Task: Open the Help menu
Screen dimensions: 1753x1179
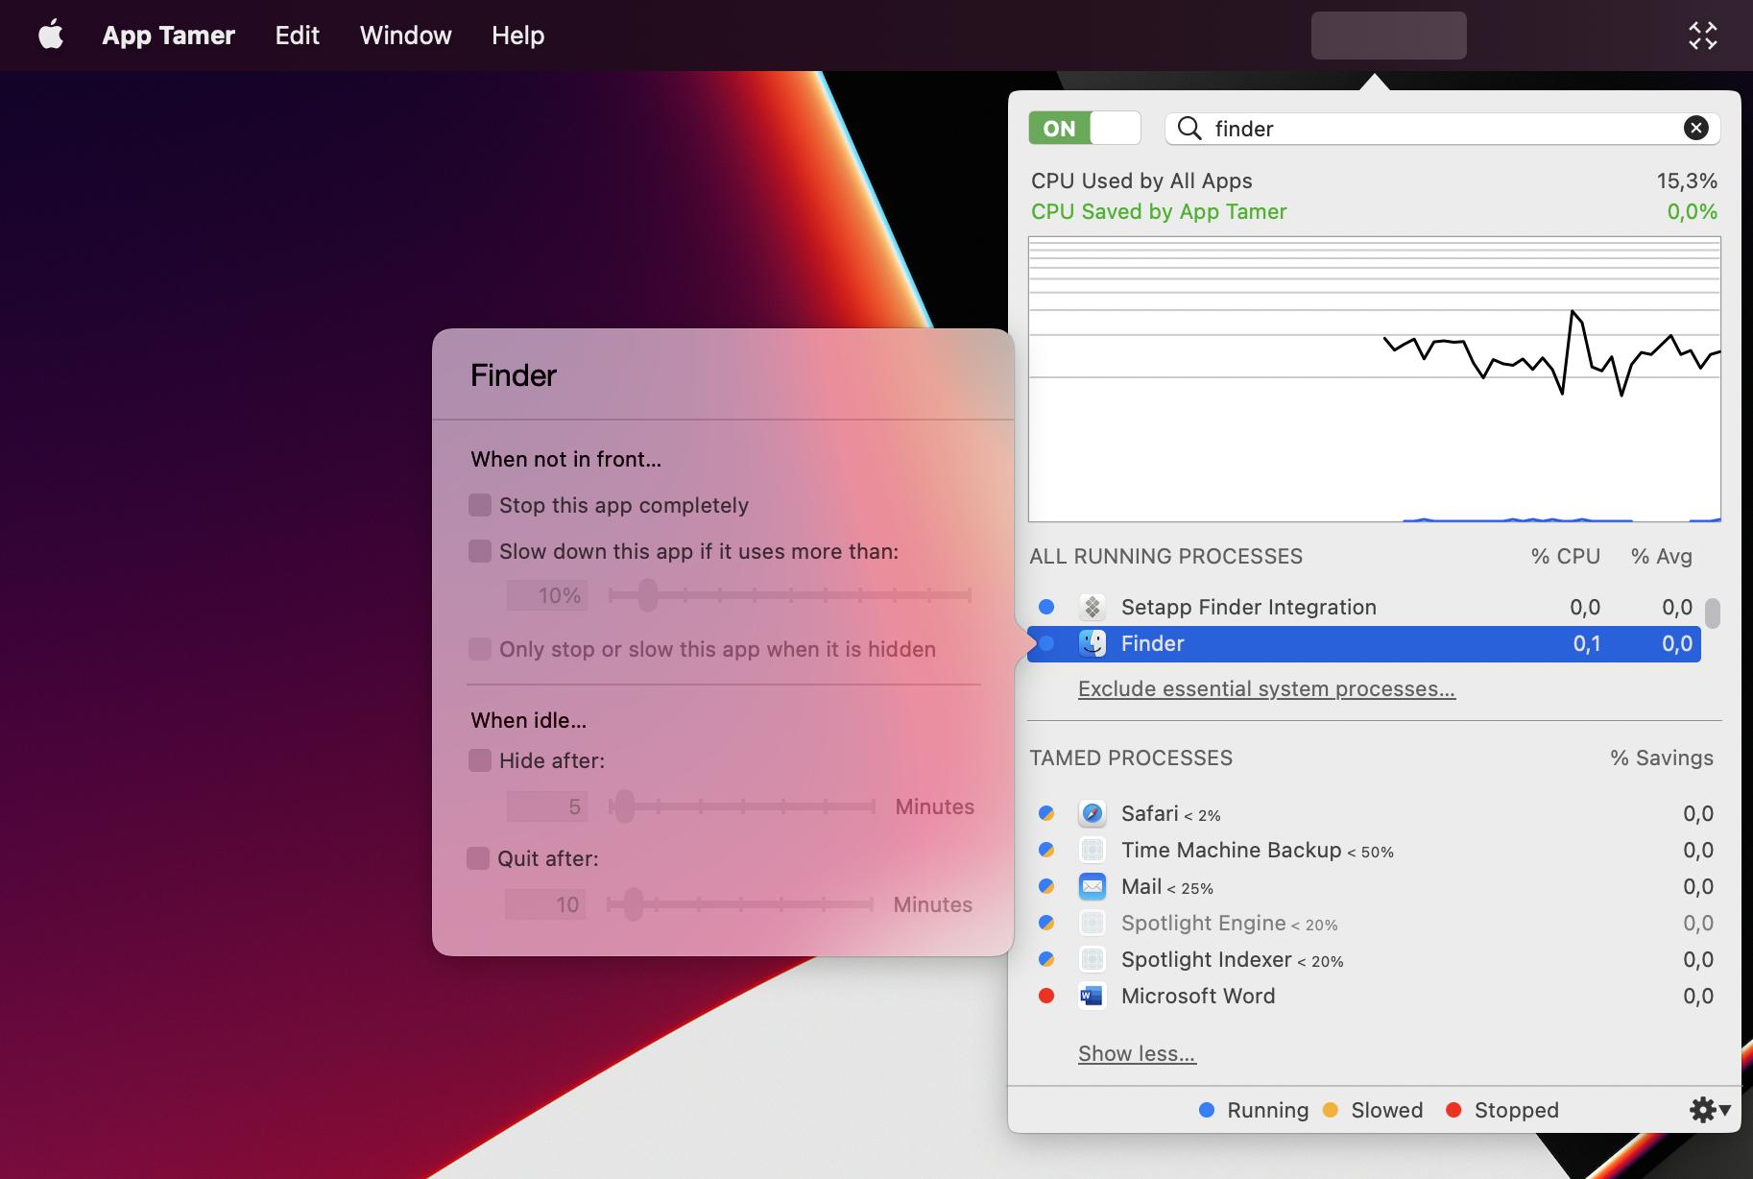Action: point(517,36)
